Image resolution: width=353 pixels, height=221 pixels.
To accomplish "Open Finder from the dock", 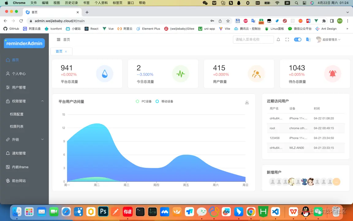I will point(17,211).
